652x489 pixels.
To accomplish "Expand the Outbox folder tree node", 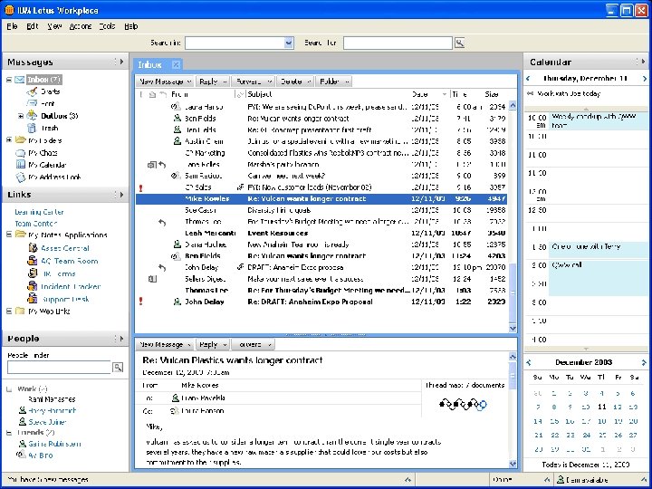I will [21, 116].
